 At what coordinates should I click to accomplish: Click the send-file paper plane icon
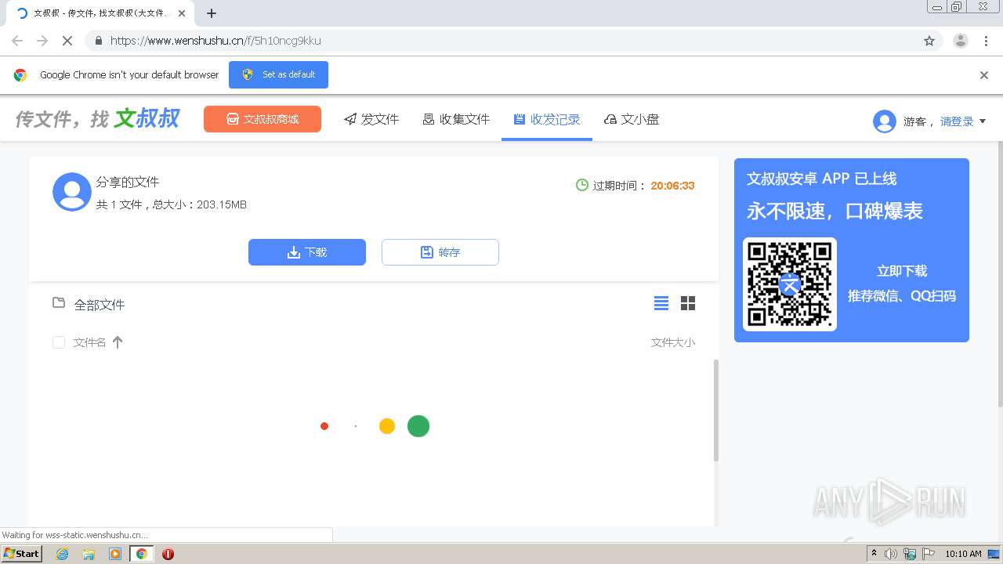tap(350, 119)
